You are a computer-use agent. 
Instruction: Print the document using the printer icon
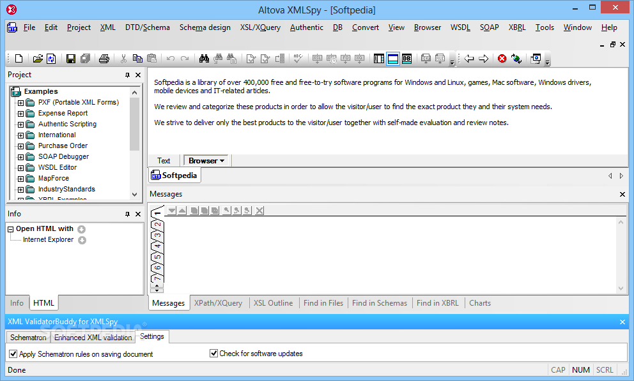pyautogui.click(x=104, y=59)
